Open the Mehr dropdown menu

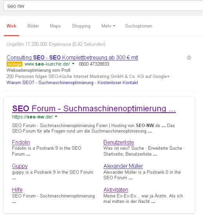(x=108, y=26)
